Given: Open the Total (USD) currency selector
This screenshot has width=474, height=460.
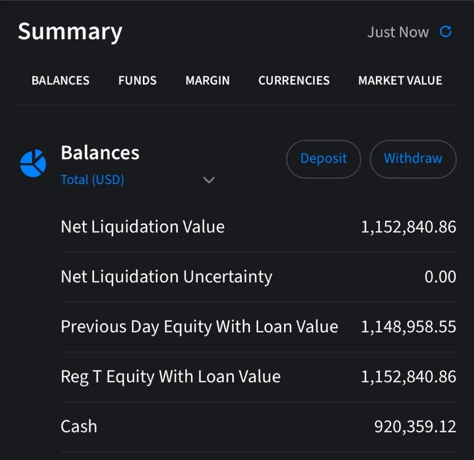Looking at the screenshot, I should click(x=92, y=180).
